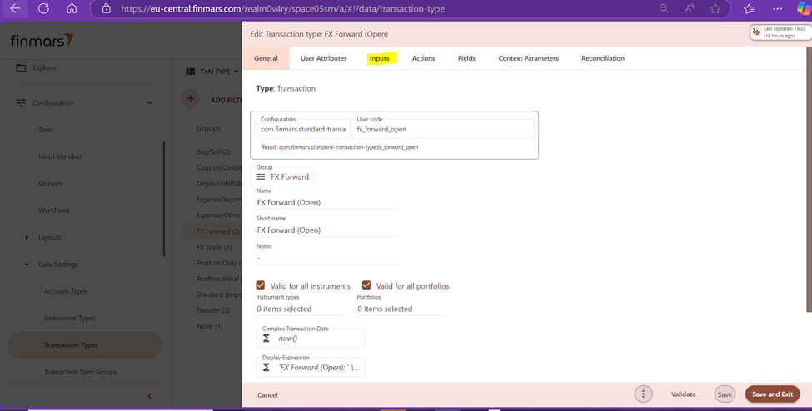Toggle Valid for all portfolios checkbox
812x411 pixels.
[x=366, y=285]
